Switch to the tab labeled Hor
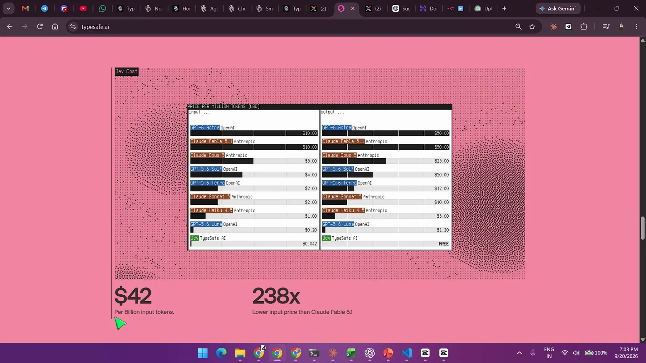646x363 pixels. [x=181, y=8]
